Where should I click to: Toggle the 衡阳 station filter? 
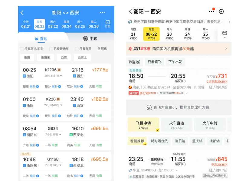pyautogui.click(x=27, y=57)
